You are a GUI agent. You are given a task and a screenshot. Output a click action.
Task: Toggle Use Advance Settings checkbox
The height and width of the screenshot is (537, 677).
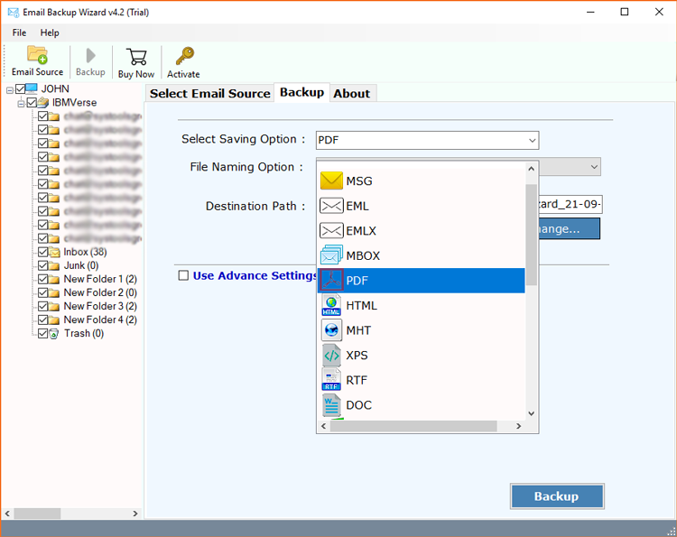tap(183, 275)
